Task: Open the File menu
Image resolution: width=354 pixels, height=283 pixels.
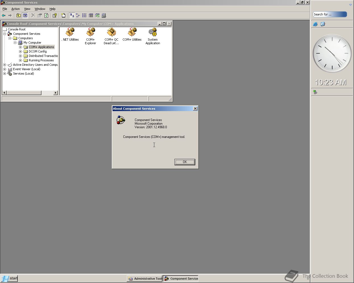Action: pyautogui.click(x=5, y=9)
